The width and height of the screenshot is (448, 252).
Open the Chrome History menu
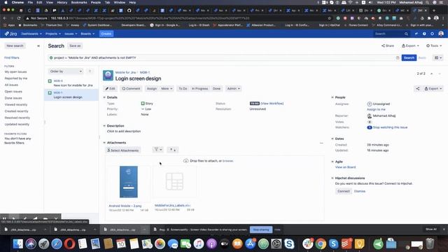coord(62,2)
